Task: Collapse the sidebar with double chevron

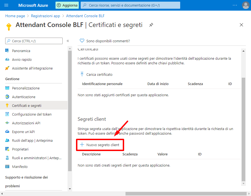Action: click(68, 41)
